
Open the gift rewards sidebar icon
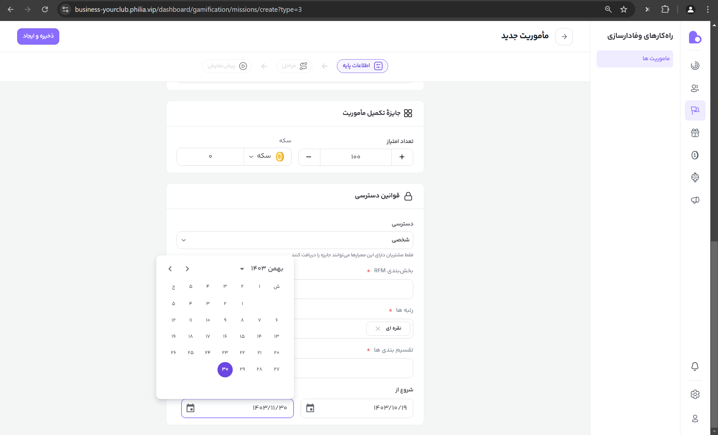(695, 133)
